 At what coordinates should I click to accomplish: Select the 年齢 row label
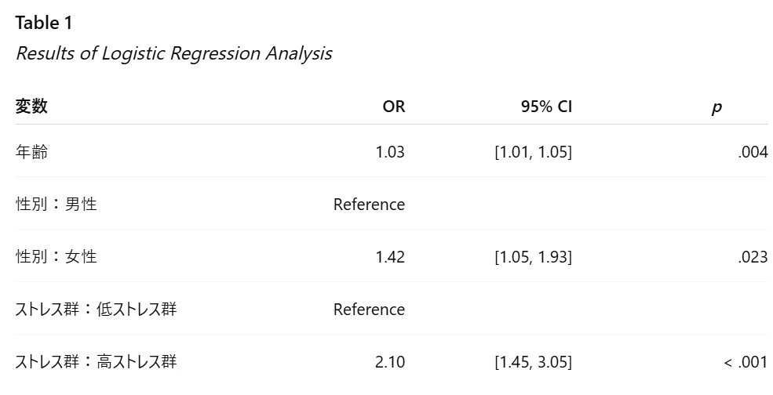[x=31, y=152]
